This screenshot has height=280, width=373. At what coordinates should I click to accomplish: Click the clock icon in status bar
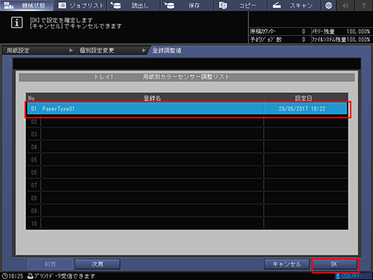pyautogui.click(x=4, y=276)
